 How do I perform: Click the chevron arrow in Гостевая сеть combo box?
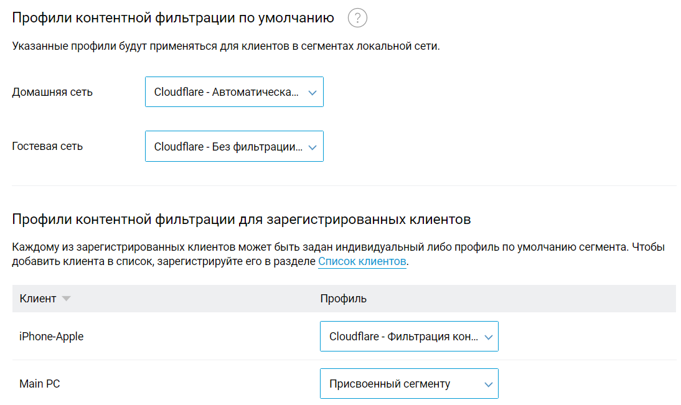pyautogui.click(x=312, y=147)
